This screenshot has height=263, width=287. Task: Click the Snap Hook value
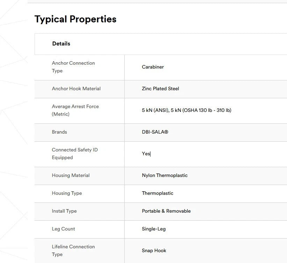(154, 251)
